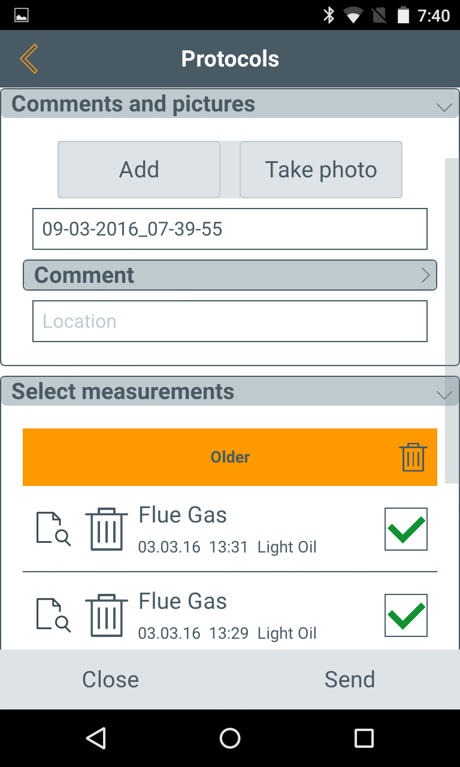Preview the 13:29 Flue Gas measurement
Viewport: 460px width, 767px height.
tap(53, 615)
